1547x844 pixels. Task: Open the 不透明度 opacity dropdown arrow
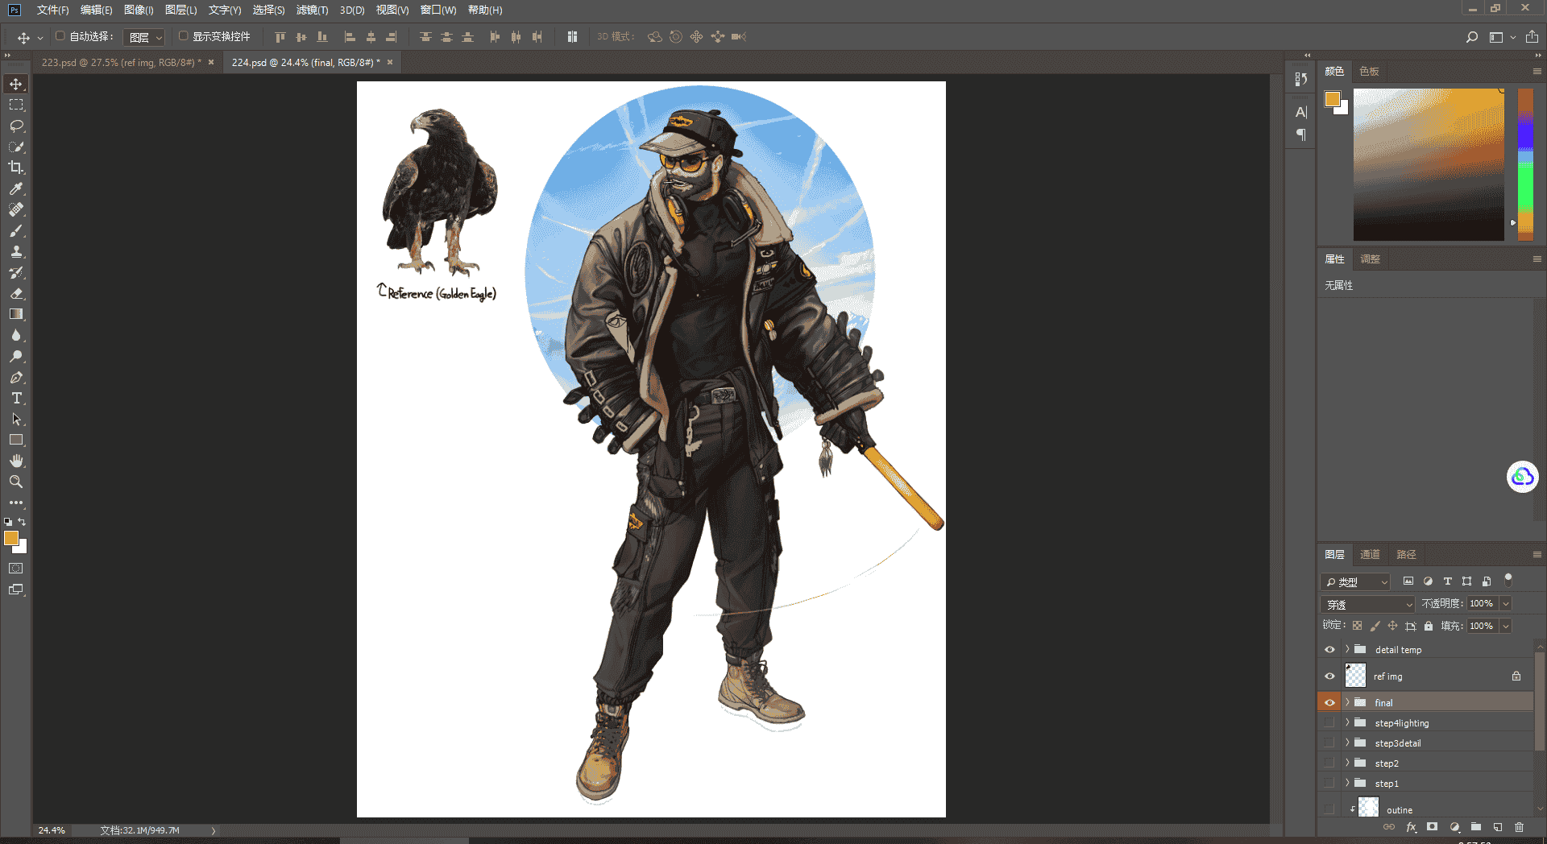point(1505,603)
